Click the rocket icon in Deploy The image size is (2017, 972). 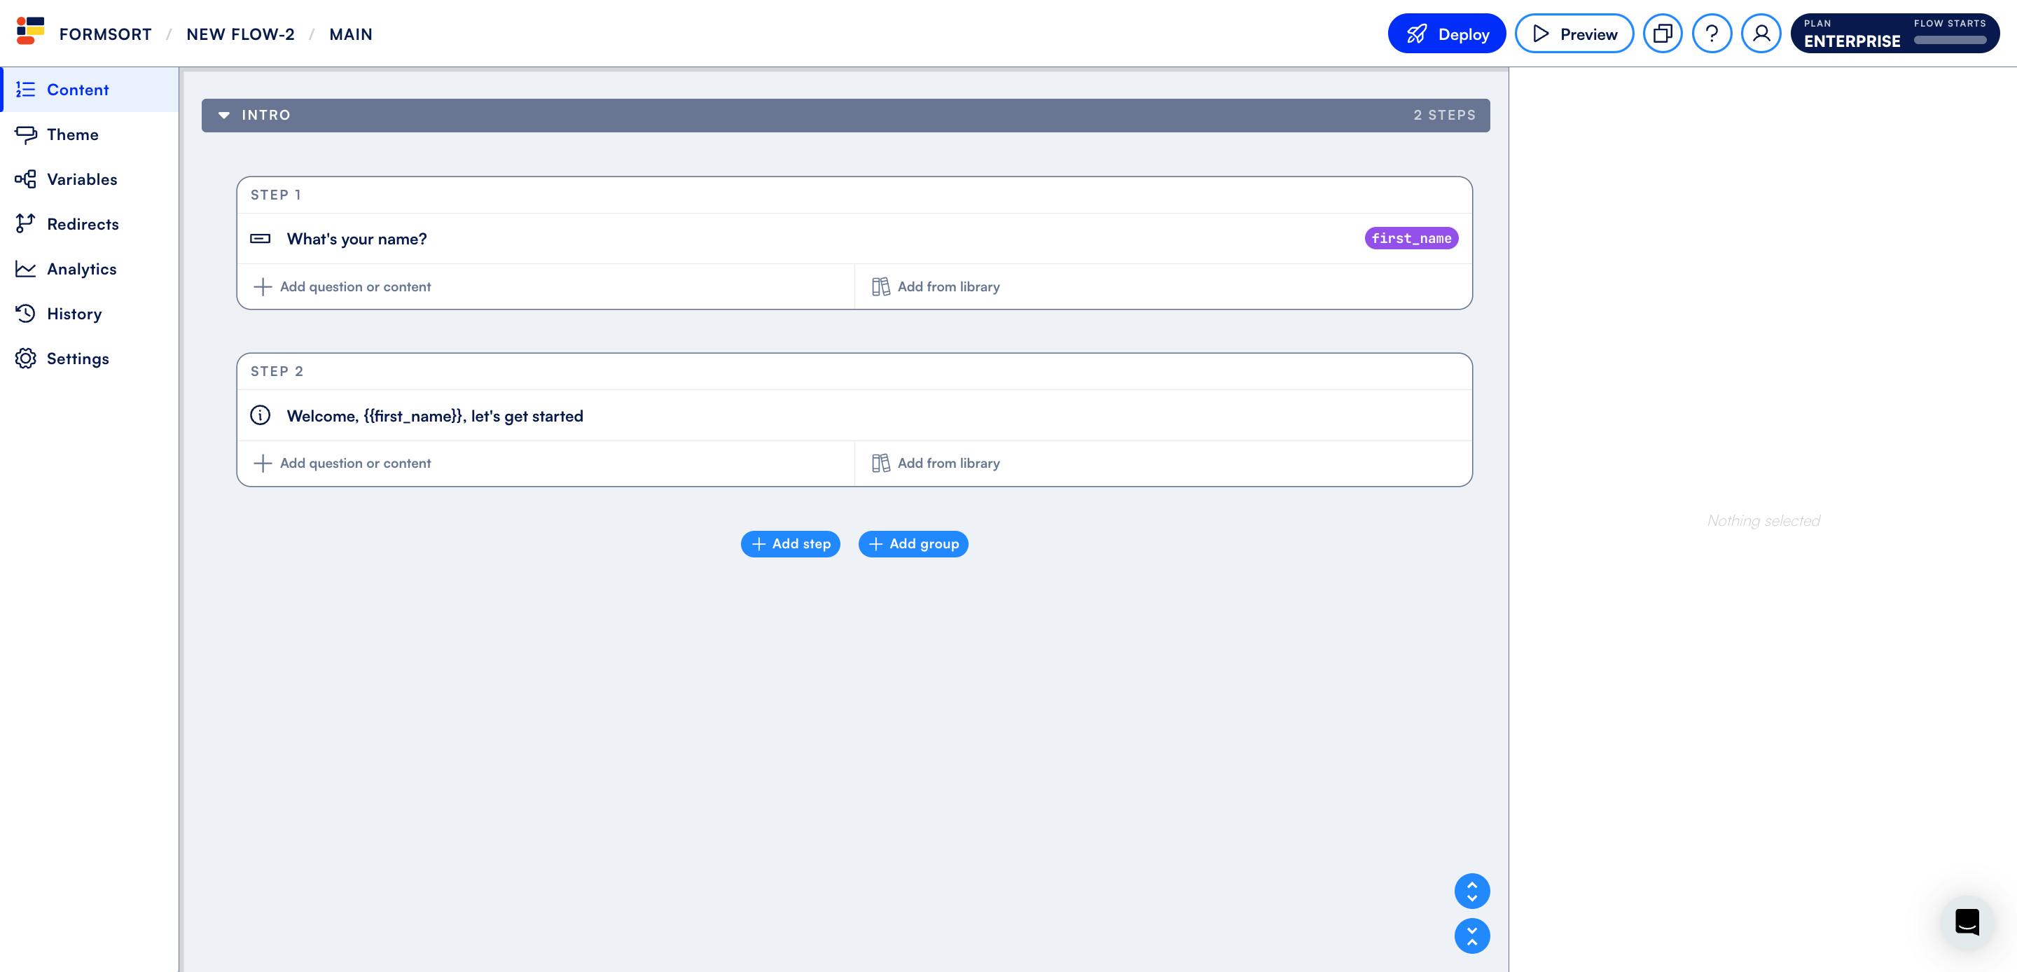click(x=1416, y=34)
